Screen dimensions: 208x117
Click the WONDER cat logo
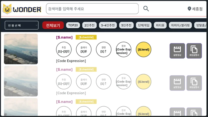[x=22, y=9]
